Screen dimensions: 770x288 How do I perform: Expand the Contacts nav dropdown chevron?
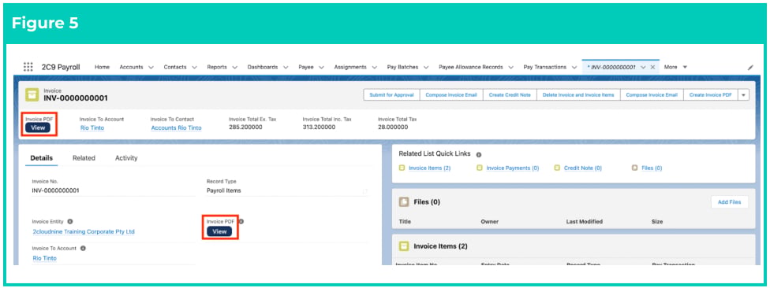pos(194,67)
